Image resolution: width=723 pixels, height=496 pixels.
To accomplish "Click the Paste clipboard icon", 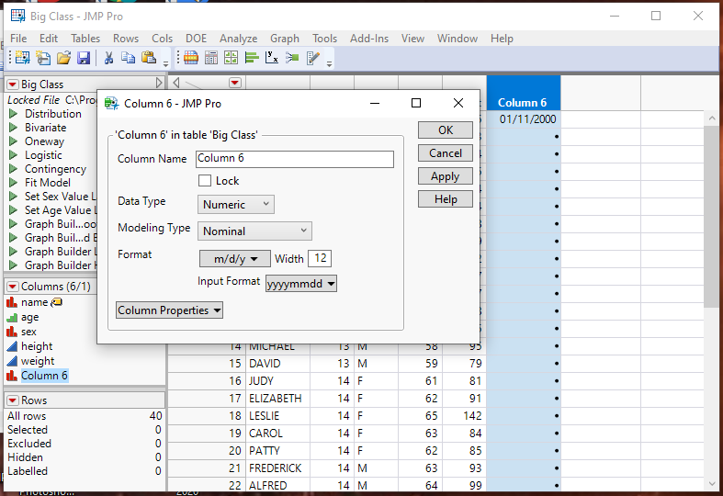I will tap(149, 58).
